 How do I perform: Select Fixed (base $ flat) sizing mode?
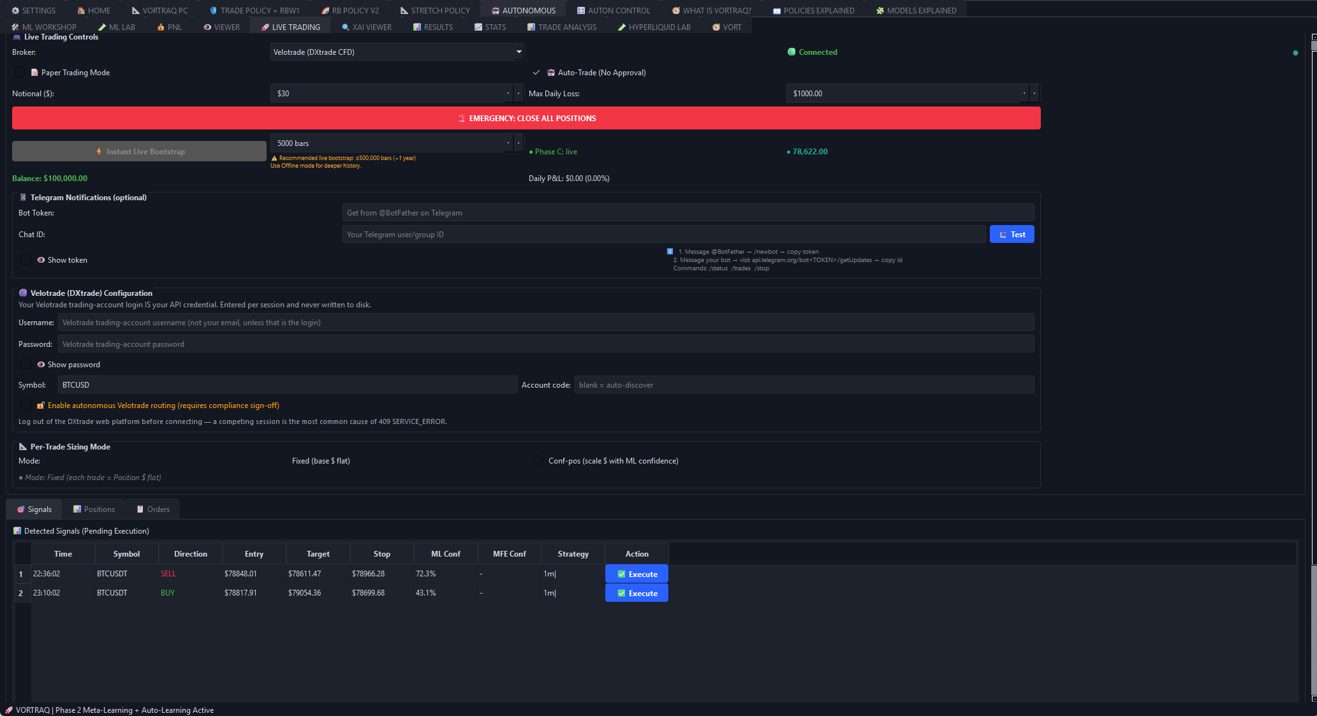(x=321, y=460)
